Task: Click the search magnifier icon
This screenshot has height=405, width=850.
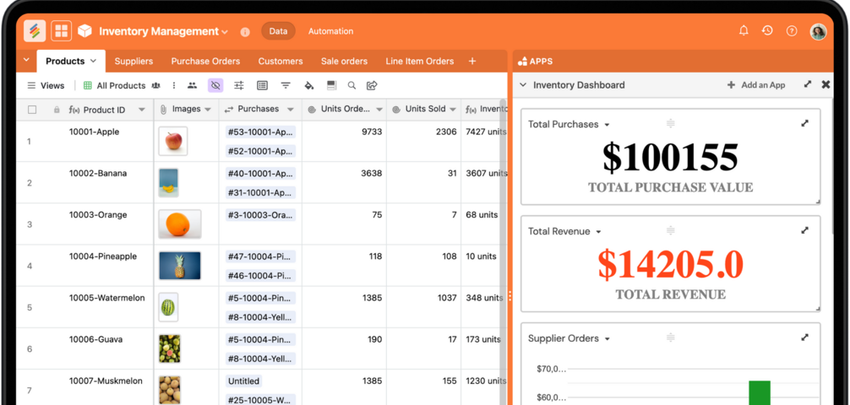Action: point(351,85)
